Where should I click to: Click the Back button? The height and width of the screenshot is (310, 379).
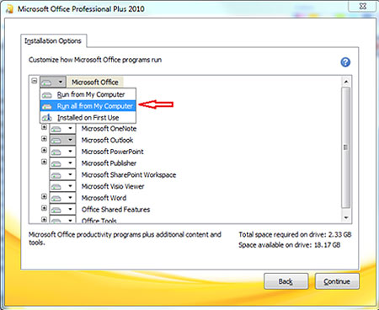[286, 281]
